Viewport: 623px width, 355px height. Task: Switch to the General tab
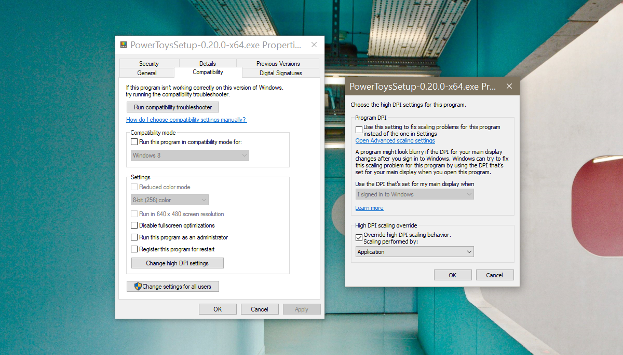[147, 73]
